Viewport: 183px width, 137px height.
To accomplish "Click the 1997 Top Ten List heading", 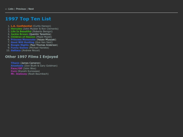I will tap(28, 19).
